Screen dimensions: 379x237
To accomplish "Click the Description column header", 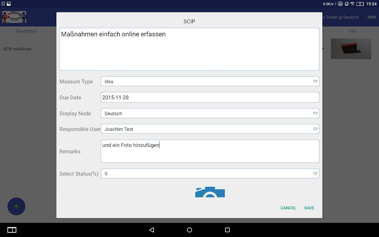I will 26,31.
